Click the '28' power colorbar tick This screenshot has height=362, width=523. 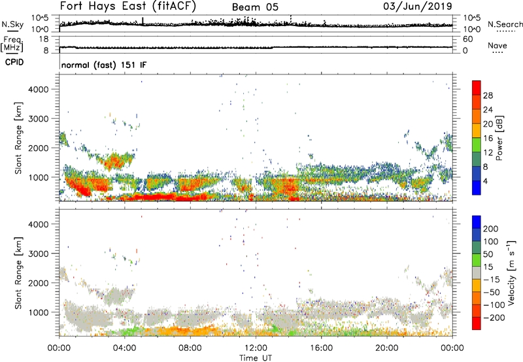488,95
